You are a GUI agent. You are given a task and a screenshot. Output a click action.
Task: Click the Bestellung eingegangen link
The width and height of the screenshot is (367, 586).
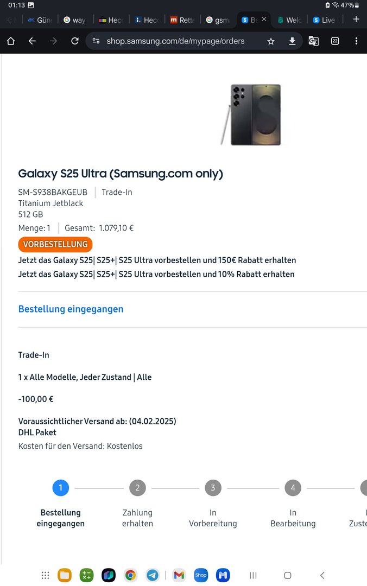pos(71,309)
